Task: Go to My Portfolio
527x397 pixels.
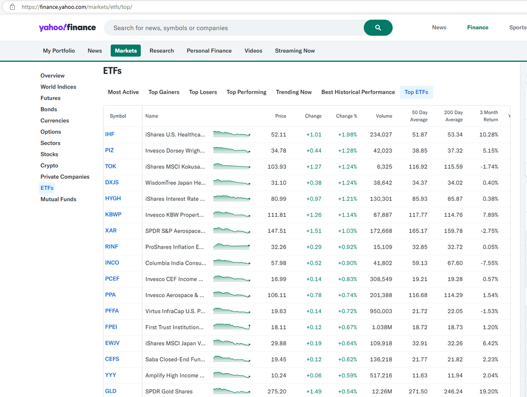Action: click(59, 51)
